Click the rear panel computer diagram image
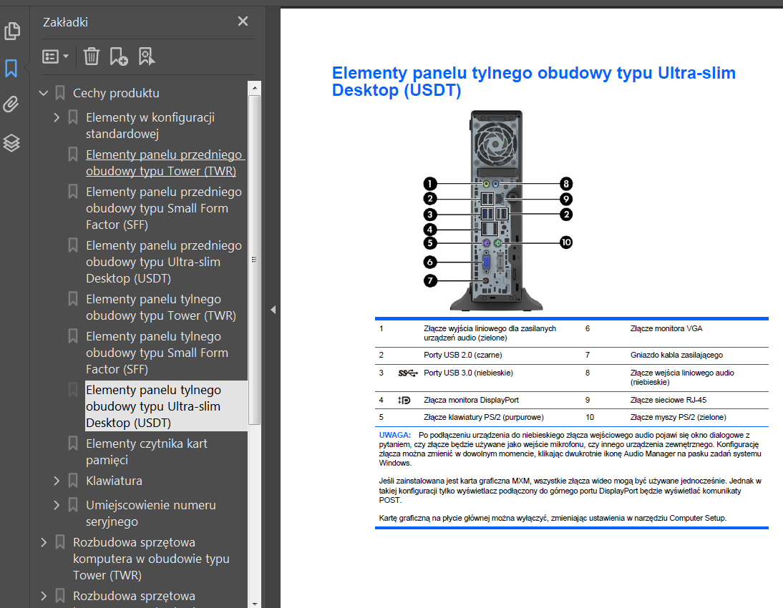The height and width of the screenshot is (608, 783). [x=497, y=210]
